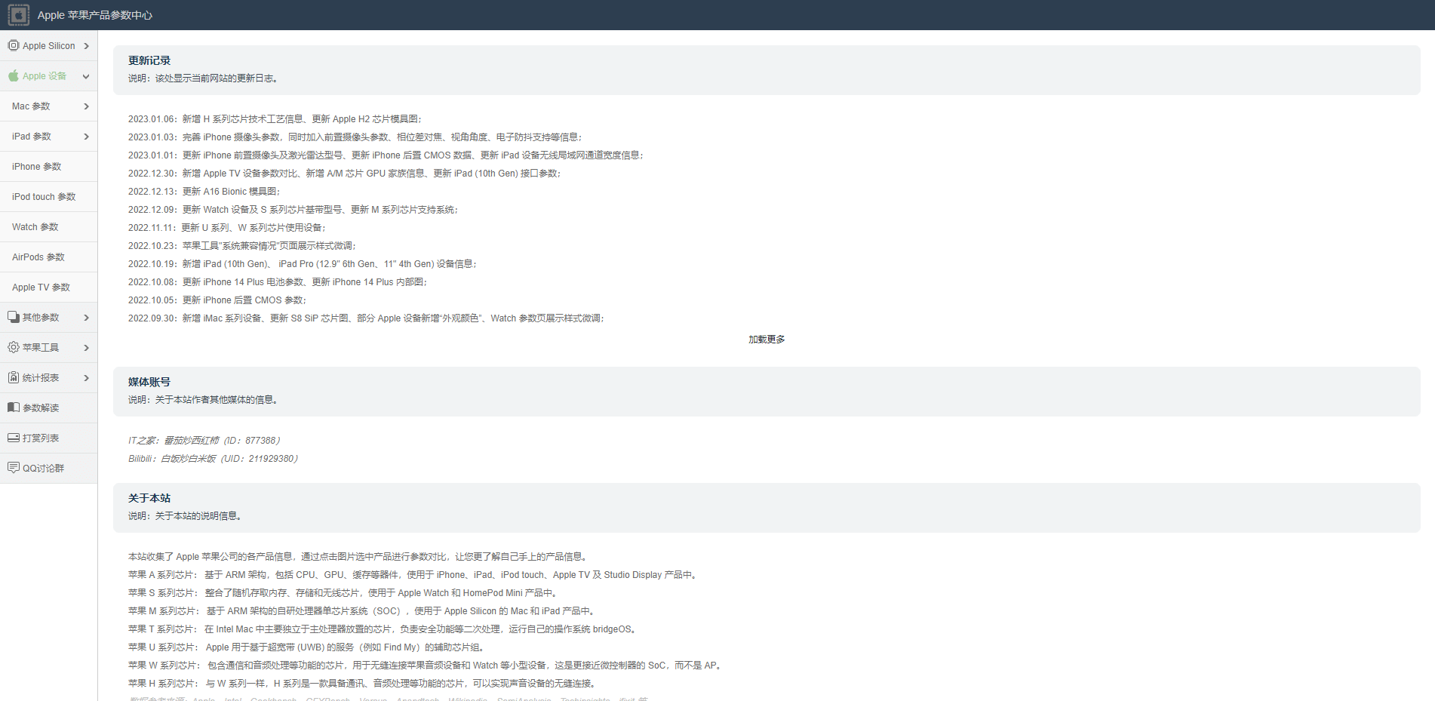The image size is (1435, 701).
Task: Click the Apple Silicon chip icon
Action: pos(14,46)
